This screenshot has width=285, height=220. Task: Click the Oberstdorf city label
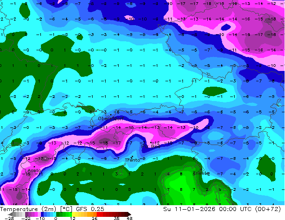pos(111,119)
